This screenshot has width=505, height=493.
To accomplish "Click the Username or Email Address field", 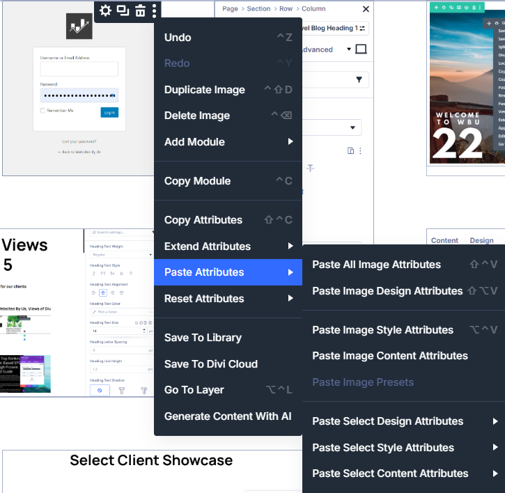I will (79, 70).
